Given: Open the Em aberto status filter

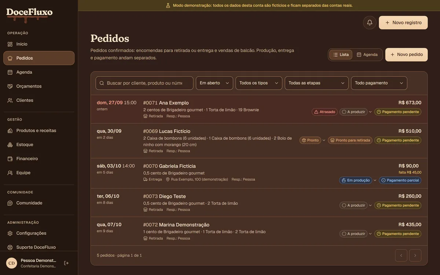Looking at the screenshot, I should click(214, 83).
